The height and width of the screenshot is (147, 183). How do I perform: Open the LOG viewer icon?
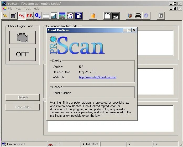pyautogui.click(x=116, y=16)
